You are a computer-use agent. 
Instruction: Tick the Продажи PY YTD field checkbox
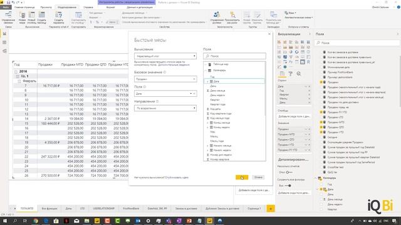321,112
